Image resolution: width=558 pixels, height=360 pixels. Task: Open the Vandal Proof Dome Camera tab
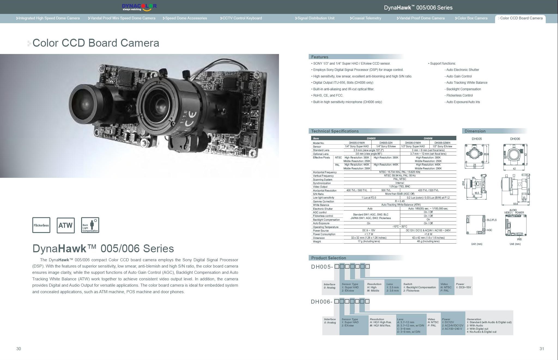[421, 18]
